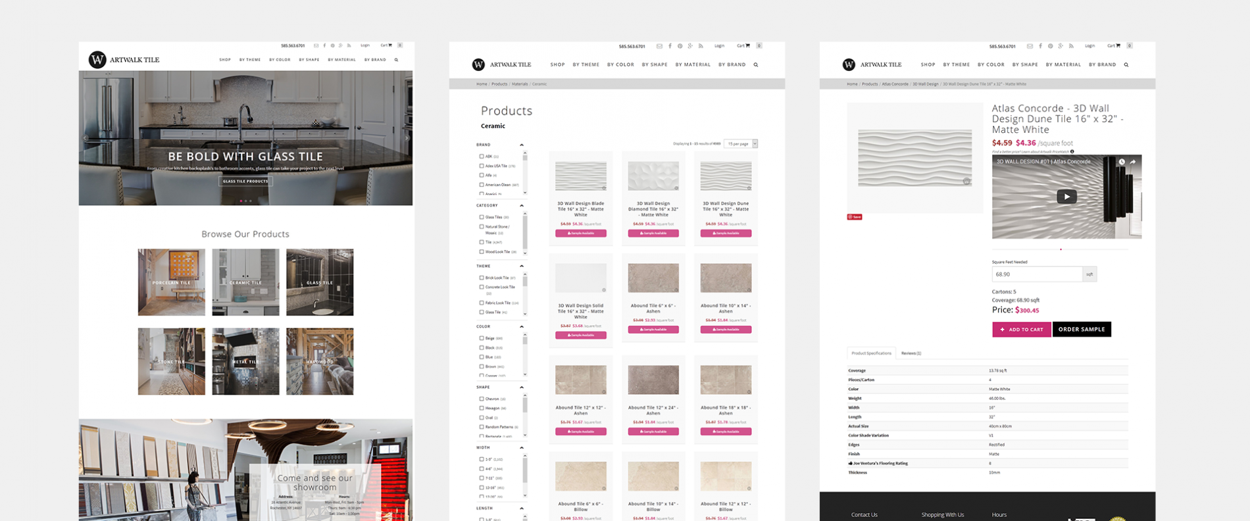Click the home page carousel left arrow

(85, 138)
